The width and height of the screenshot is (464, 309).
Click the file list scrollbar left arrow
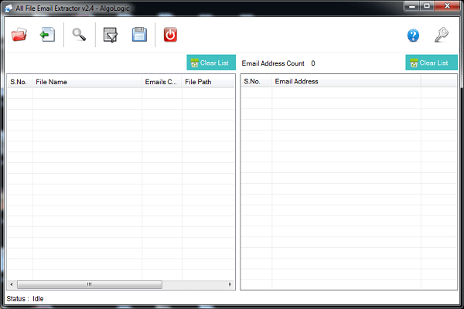click(12, 284)
